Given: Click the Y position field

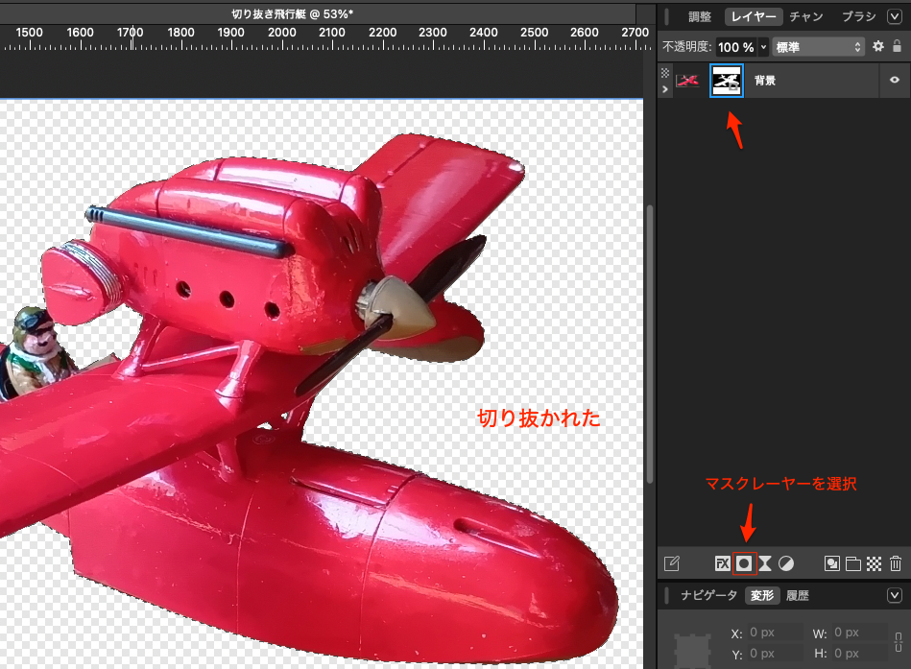Looking at the screenshot, I should coord(776,654).
